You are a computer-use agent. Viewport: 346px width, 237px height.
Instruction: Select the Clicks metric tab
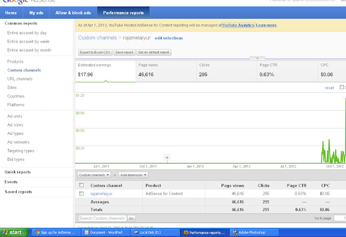pyautogui.click(x=227, y=71)
